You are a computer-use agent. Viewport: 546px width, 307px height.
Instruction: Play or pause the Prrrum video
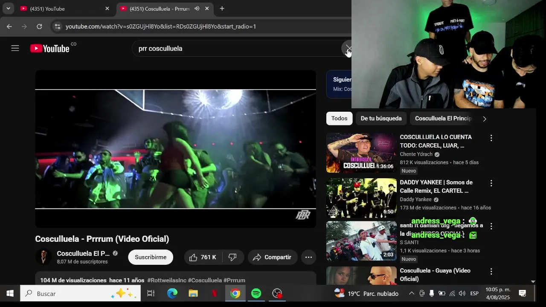(175, 149)
